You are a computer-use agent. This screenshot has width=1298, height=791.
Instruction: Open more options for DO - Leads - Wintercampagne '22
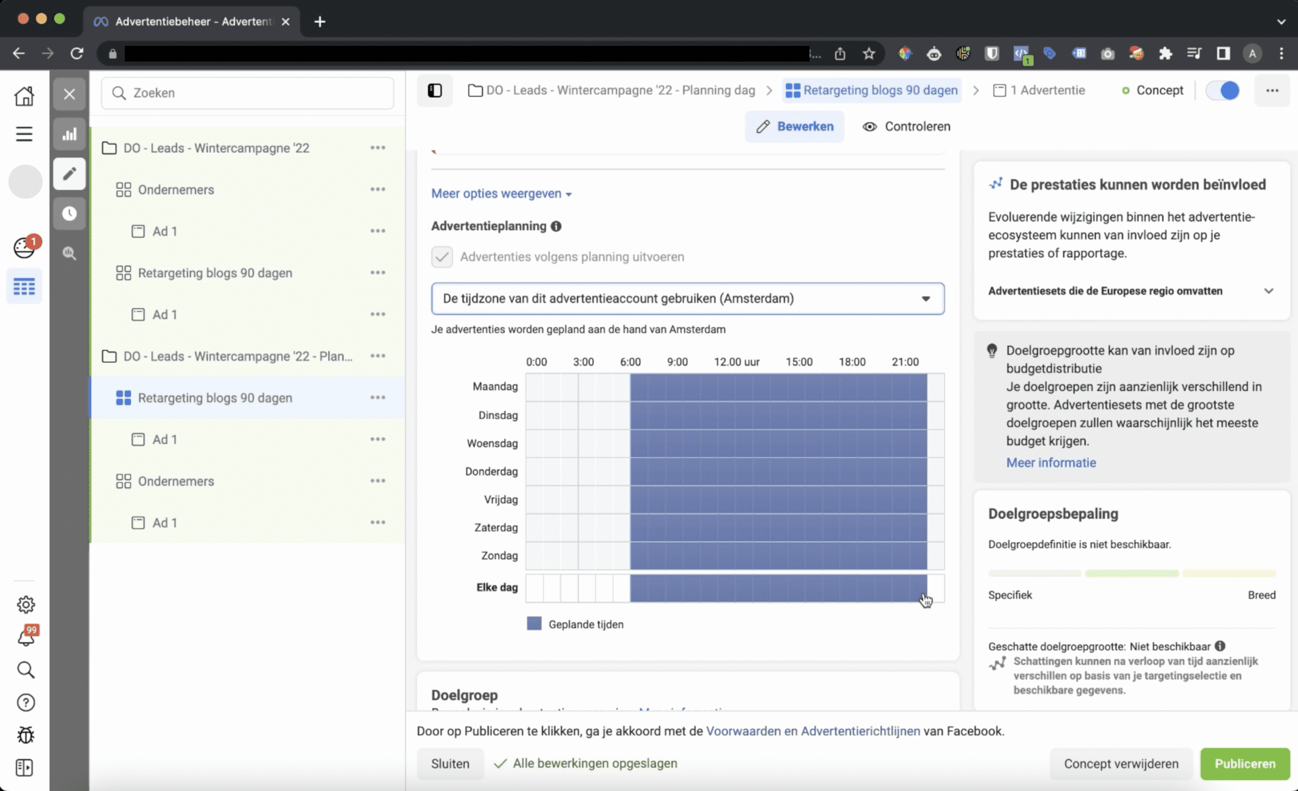pos(377,148)
